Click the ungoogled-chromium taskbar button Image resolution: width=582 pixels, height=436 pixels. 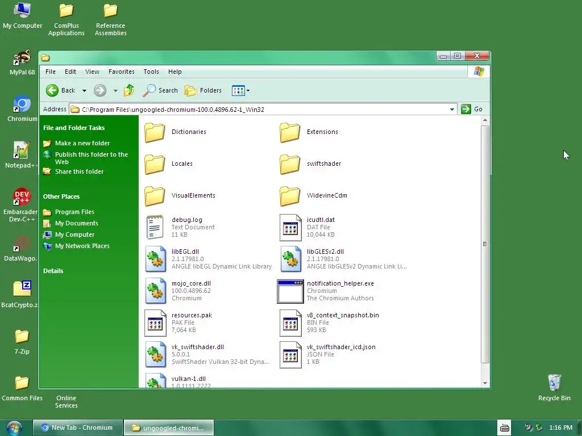tap(168, 428)
